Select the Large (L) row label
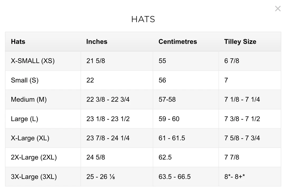Screen dimensions: 285x190 point(25,119)
